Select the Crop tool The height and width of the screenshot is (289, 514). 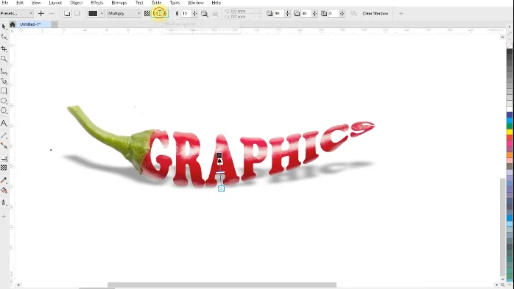(4, 49)
